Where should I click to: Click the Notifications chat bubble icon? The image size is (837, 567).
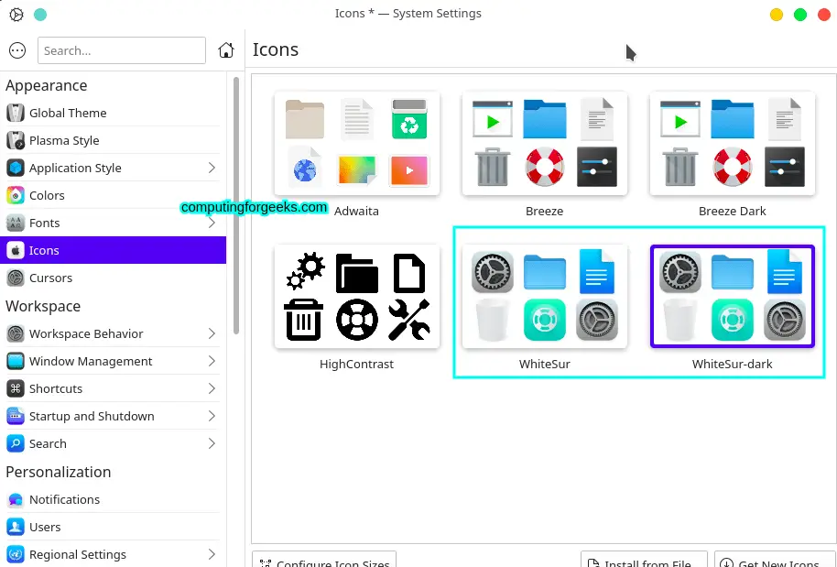pos(16,499)
